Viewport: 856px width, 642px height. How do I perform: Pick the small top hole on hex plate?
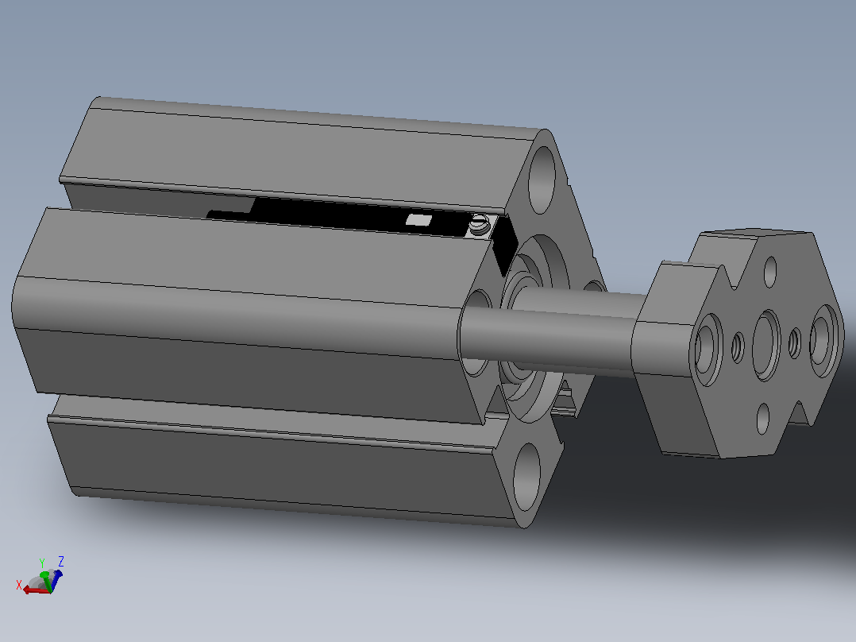tap(770, 272)
